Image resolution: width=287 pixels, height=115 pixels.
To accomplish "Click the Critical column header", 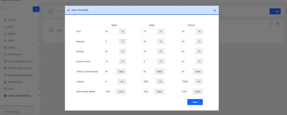I will [191, 25].
